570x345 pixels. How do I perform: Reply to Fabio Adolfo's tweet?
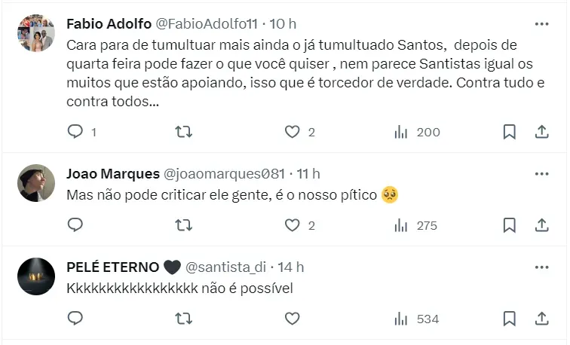75,132
